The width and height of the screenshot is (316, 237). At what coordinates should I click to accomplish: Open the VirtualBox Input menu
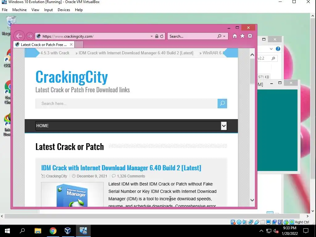pos(48,10)
